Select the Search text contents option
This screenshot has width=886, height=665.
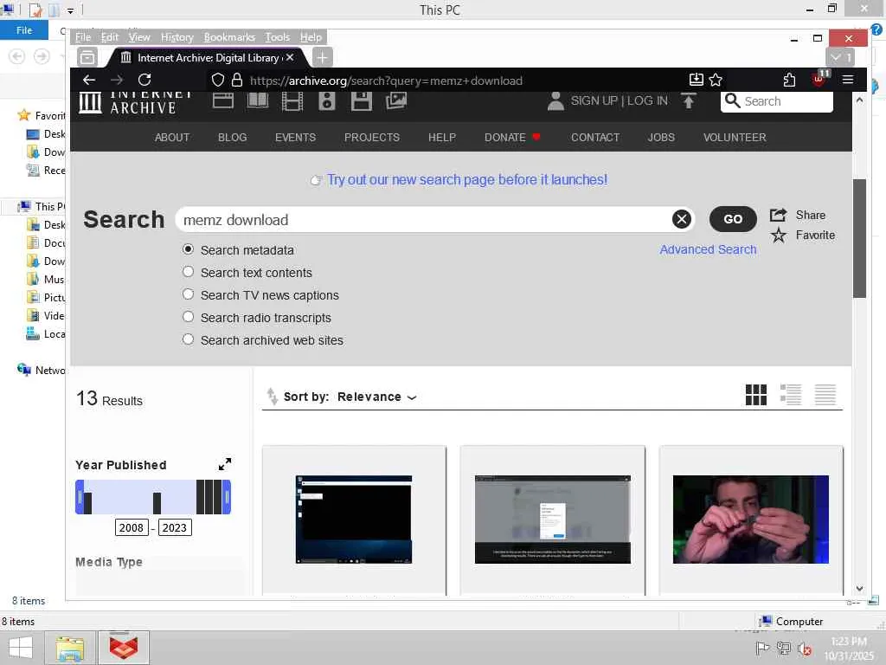coord(188,272)
